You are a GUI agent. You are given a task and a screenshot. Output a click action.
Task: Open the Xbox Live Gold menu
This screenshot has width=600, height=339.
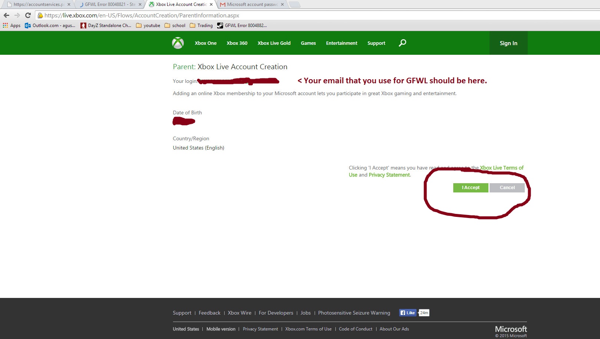coord(274,43)
